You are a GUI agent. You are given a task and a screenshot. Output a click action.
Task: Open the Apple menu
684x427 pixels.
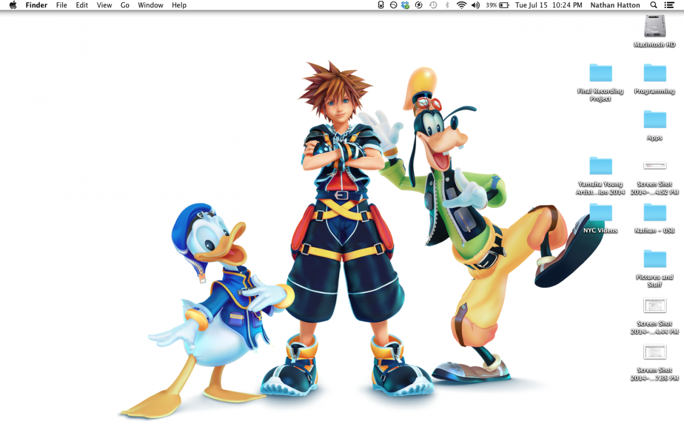tap(13, 5)
